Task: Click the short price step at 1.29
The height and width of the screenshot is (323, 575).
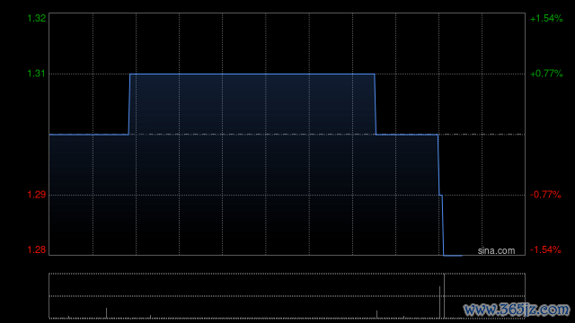Action: pyautogui.click(x=441, y=196)
